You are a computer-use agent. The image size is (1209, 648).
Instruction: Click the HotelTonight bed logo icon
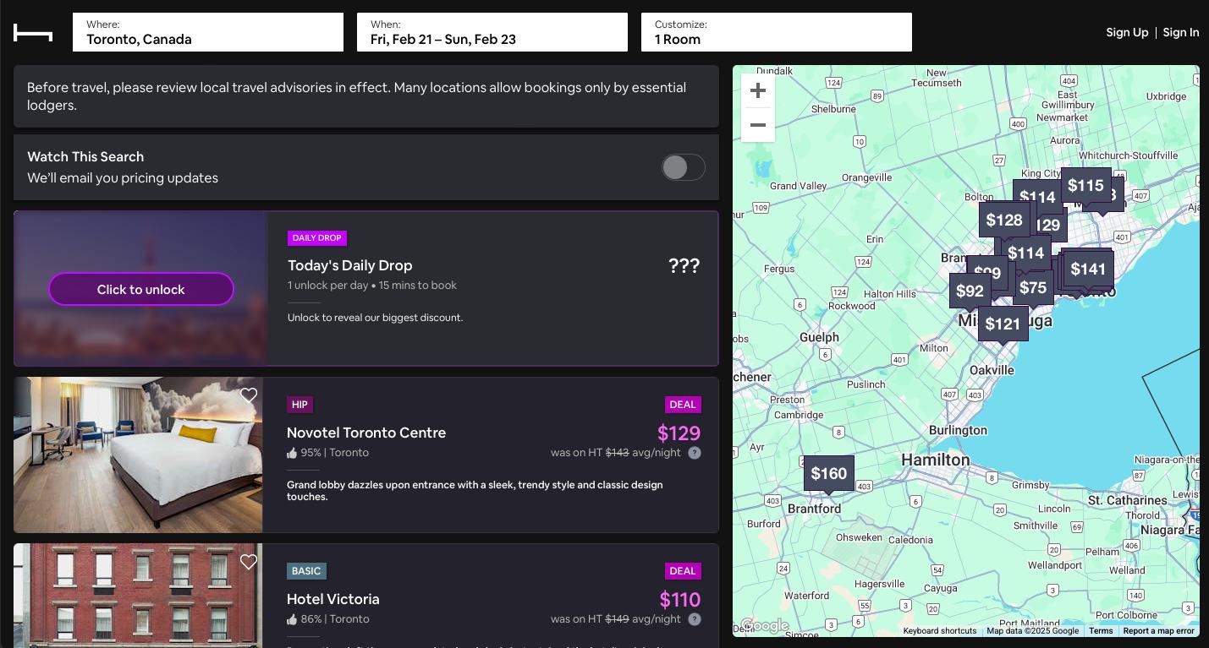[33, 32]
